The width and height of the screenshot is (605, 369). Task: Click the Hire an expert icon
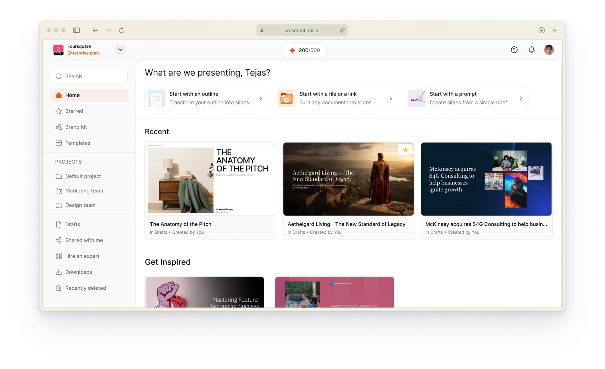pyautogui.click(x=59, y=256)
